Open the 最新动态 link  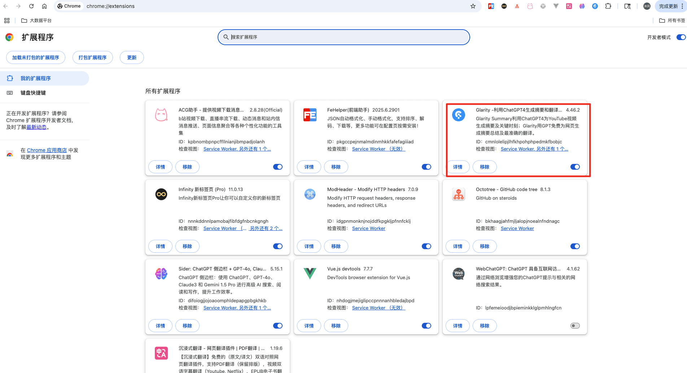36,127
